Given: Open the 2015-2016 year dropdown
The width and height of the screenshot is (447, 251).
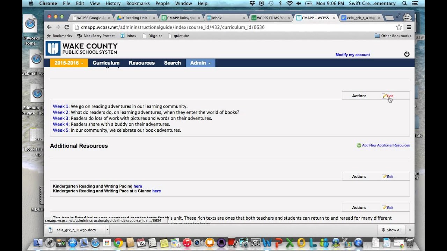Looking at the screenshot, I should 69,63.
